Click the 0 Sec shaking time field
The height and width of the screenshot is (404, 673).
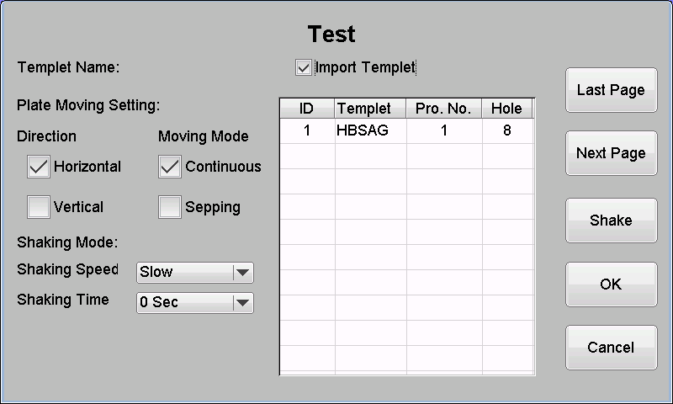(183, 302)
